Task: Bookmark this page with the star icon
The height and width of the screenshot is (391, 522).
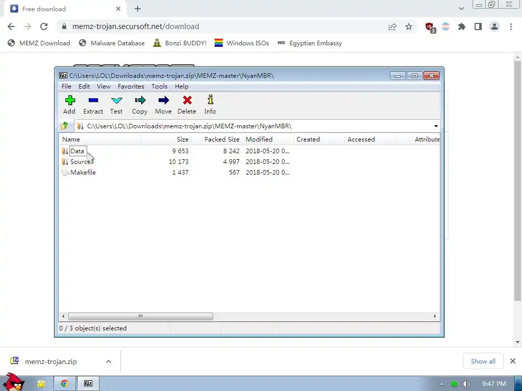Action: pos(409,26)
